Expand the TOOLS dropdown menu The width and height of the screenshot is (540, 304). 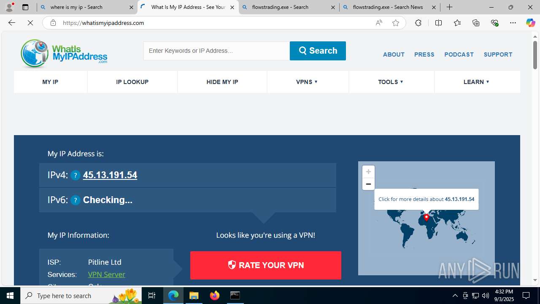tap(391, 82)
